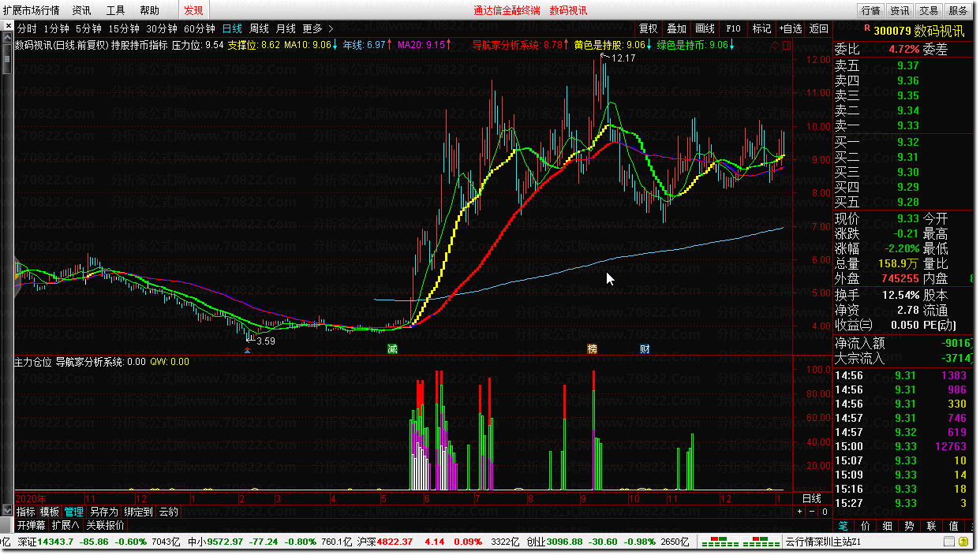Switch to the 值 value tab

click(954, 526)
